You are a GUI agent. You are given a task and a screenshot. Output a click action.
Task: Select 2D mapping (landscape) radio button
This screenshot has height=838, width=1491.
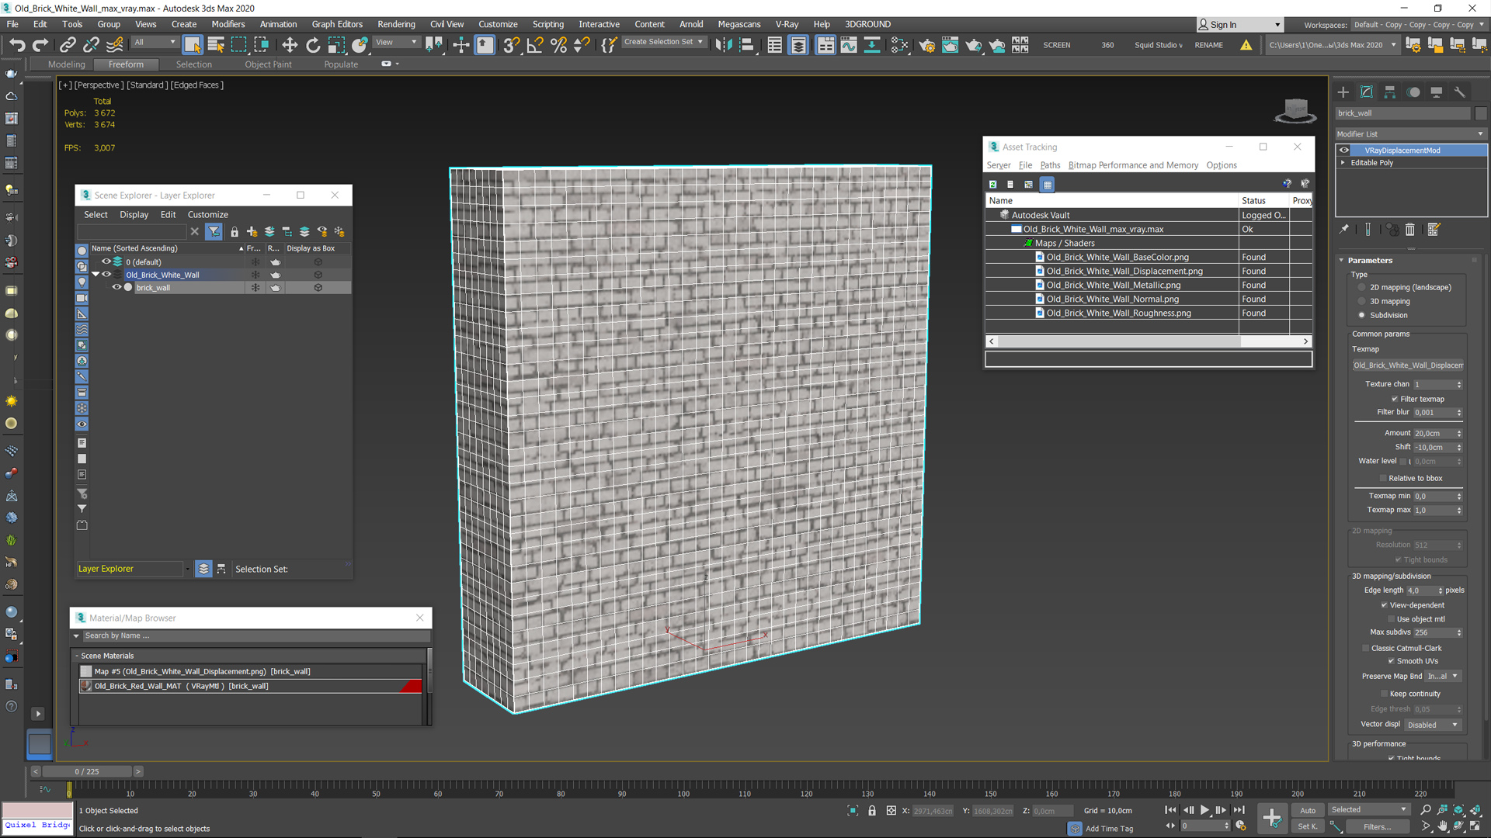point(1361,287)
